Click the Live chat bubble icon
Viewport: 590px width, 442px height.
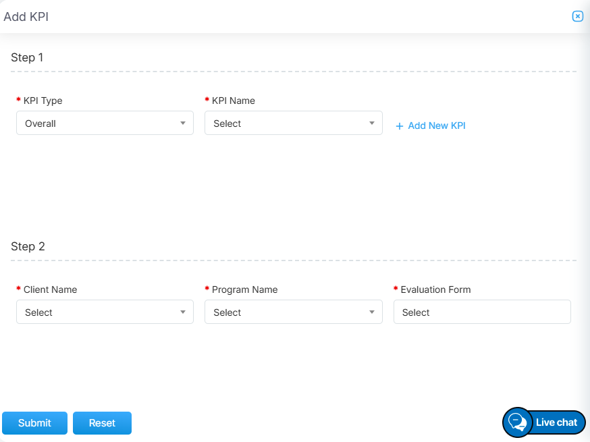[x=517, y=422]
